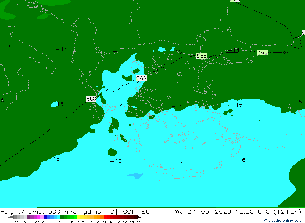Click the yellow 0°C legend swatch
Screen dimensions: 305x223
point(79,217)
